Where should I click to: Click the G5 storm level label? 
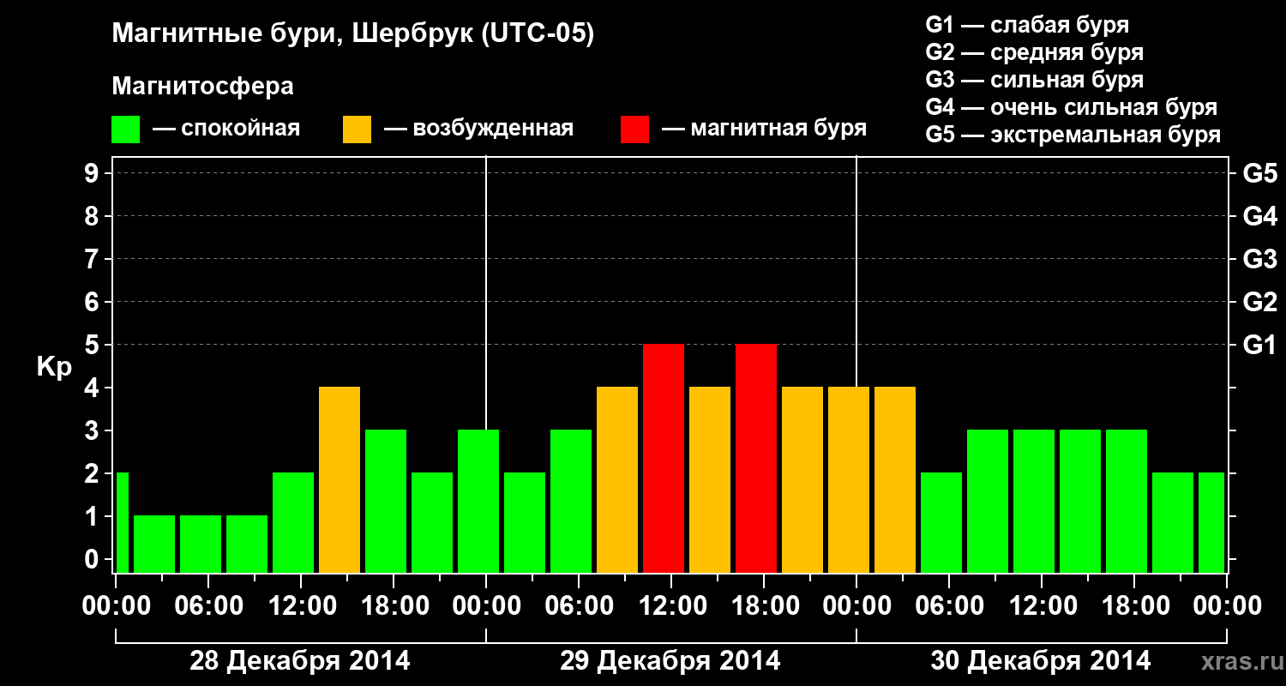1259,173
